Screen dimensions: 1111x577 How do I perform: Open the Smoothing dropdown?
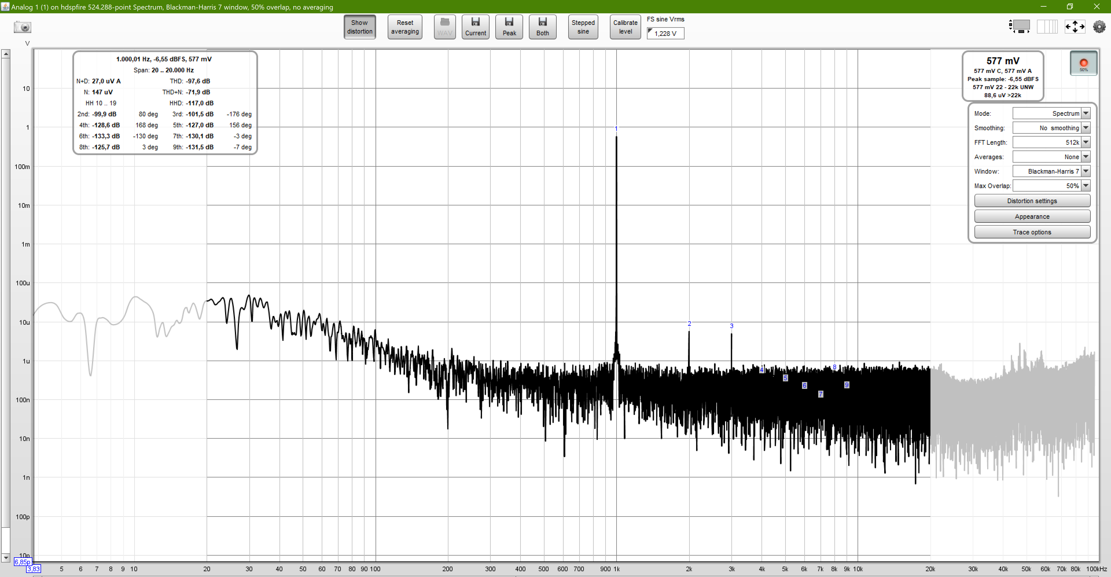pos(1086,128)
